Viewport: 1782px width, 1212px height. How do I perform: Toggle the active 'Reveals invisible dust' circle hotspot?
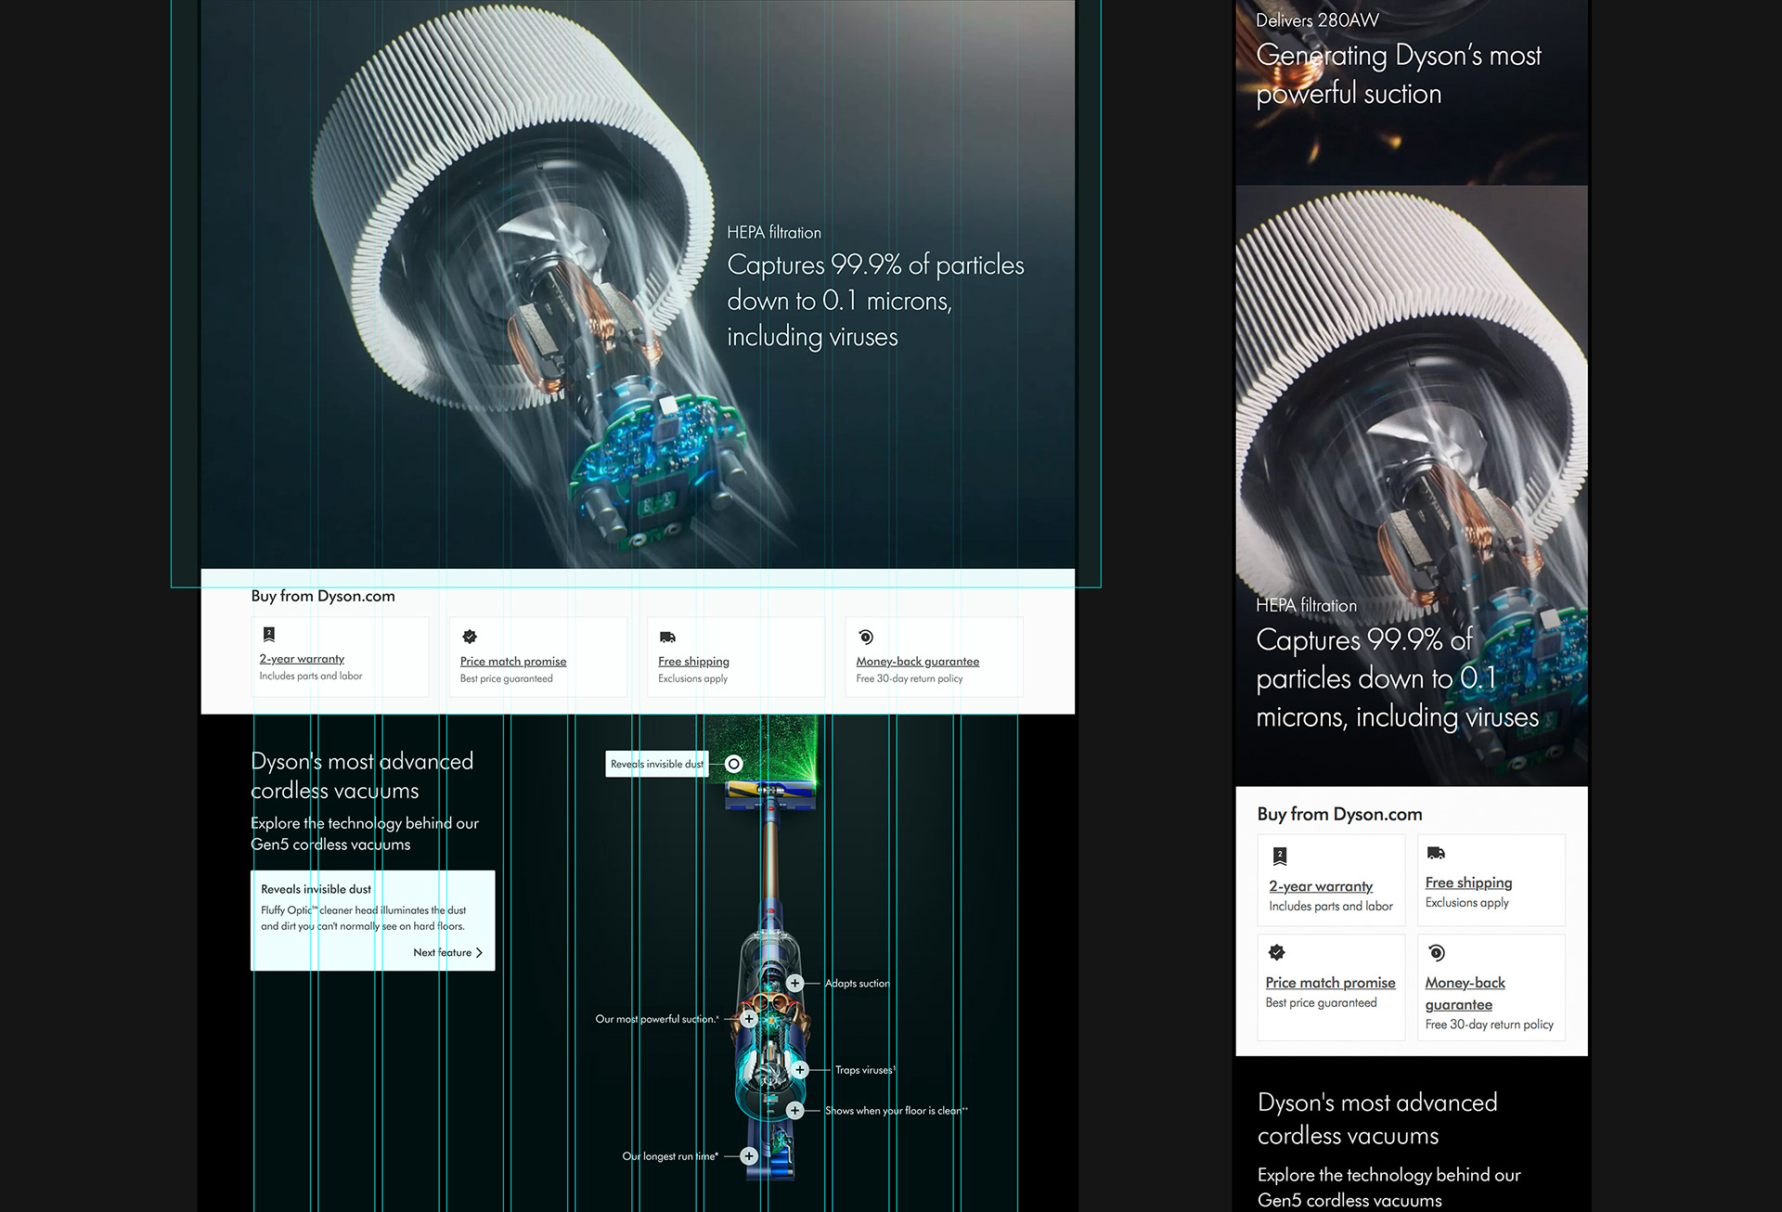(x=734, y=764)
